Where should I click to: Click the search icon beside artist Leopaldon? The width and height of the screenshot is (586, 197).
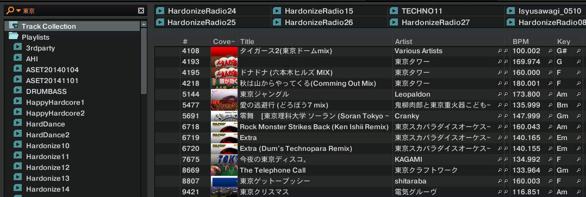(499, 94)
